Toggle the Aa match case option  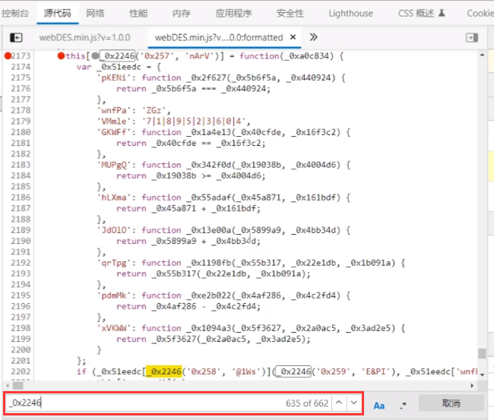pyautogui.click(x=379, y=405)
